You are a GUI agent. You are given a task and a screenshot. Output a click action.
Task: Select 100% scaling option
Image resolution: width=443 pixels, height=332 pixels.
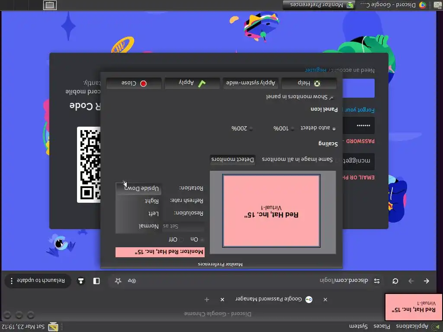click(x=292, y=129)
